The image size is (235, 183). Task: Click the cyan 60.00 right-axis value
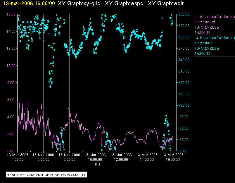point(184,128)
